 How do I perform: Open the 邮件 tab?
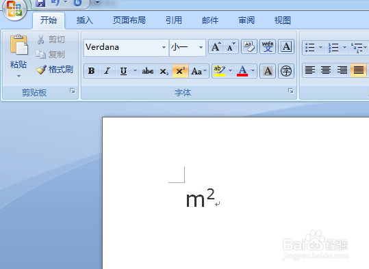click(x=210, y=20)
